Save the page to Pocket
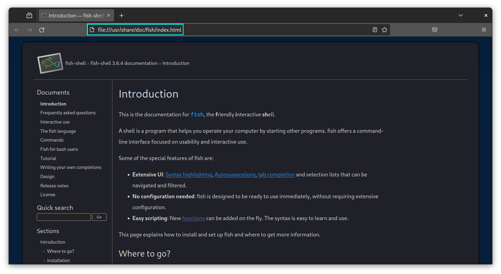 [x=434, y=30]
